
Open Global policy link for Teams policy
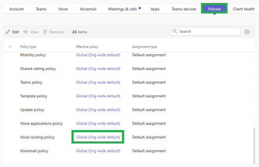98,82
